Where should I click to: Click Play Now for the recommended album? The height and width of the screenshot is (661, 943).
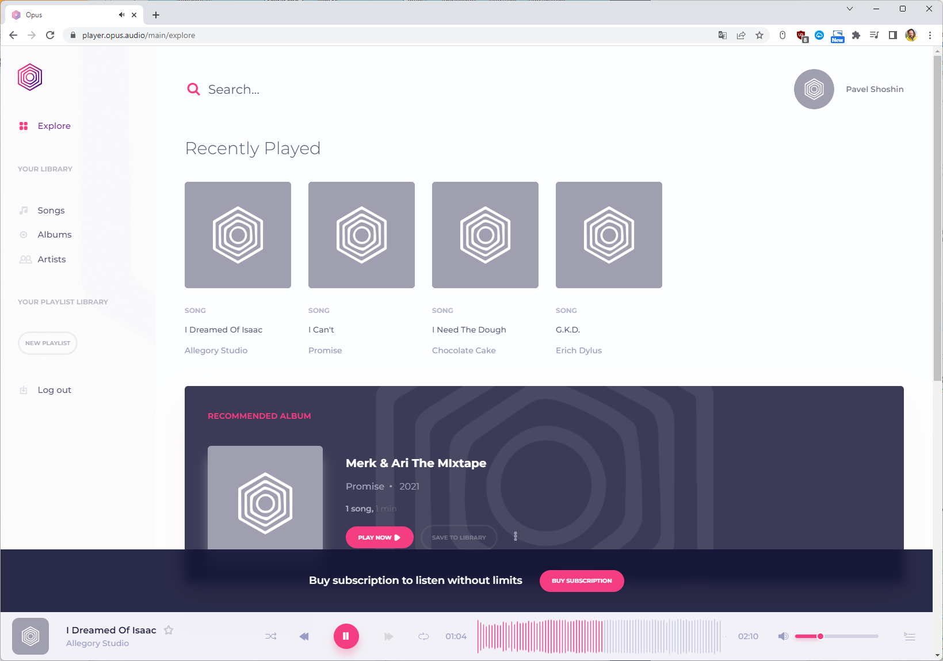coord(380,537)
